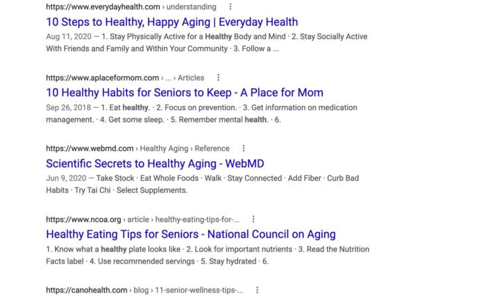Click the https://www.aplaceformom.com URL text
Viewport: 477px width, 298px height.
pos(102,77)
